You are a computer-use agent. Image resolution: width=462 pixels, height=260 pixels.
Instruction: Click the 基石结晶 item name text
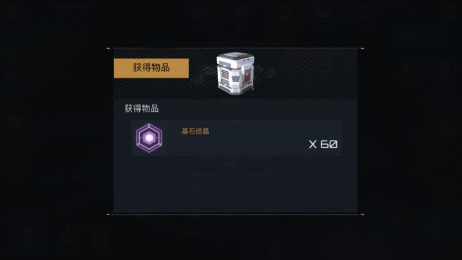[195, 131]
